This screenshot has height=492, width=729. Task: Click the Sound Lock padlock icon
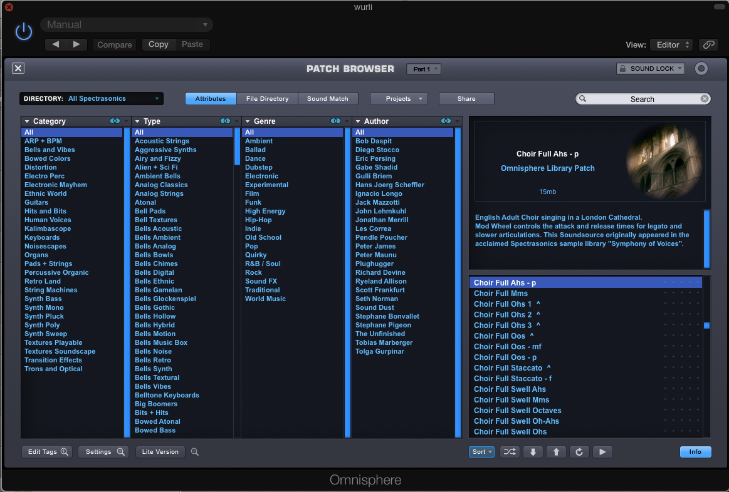622,68
